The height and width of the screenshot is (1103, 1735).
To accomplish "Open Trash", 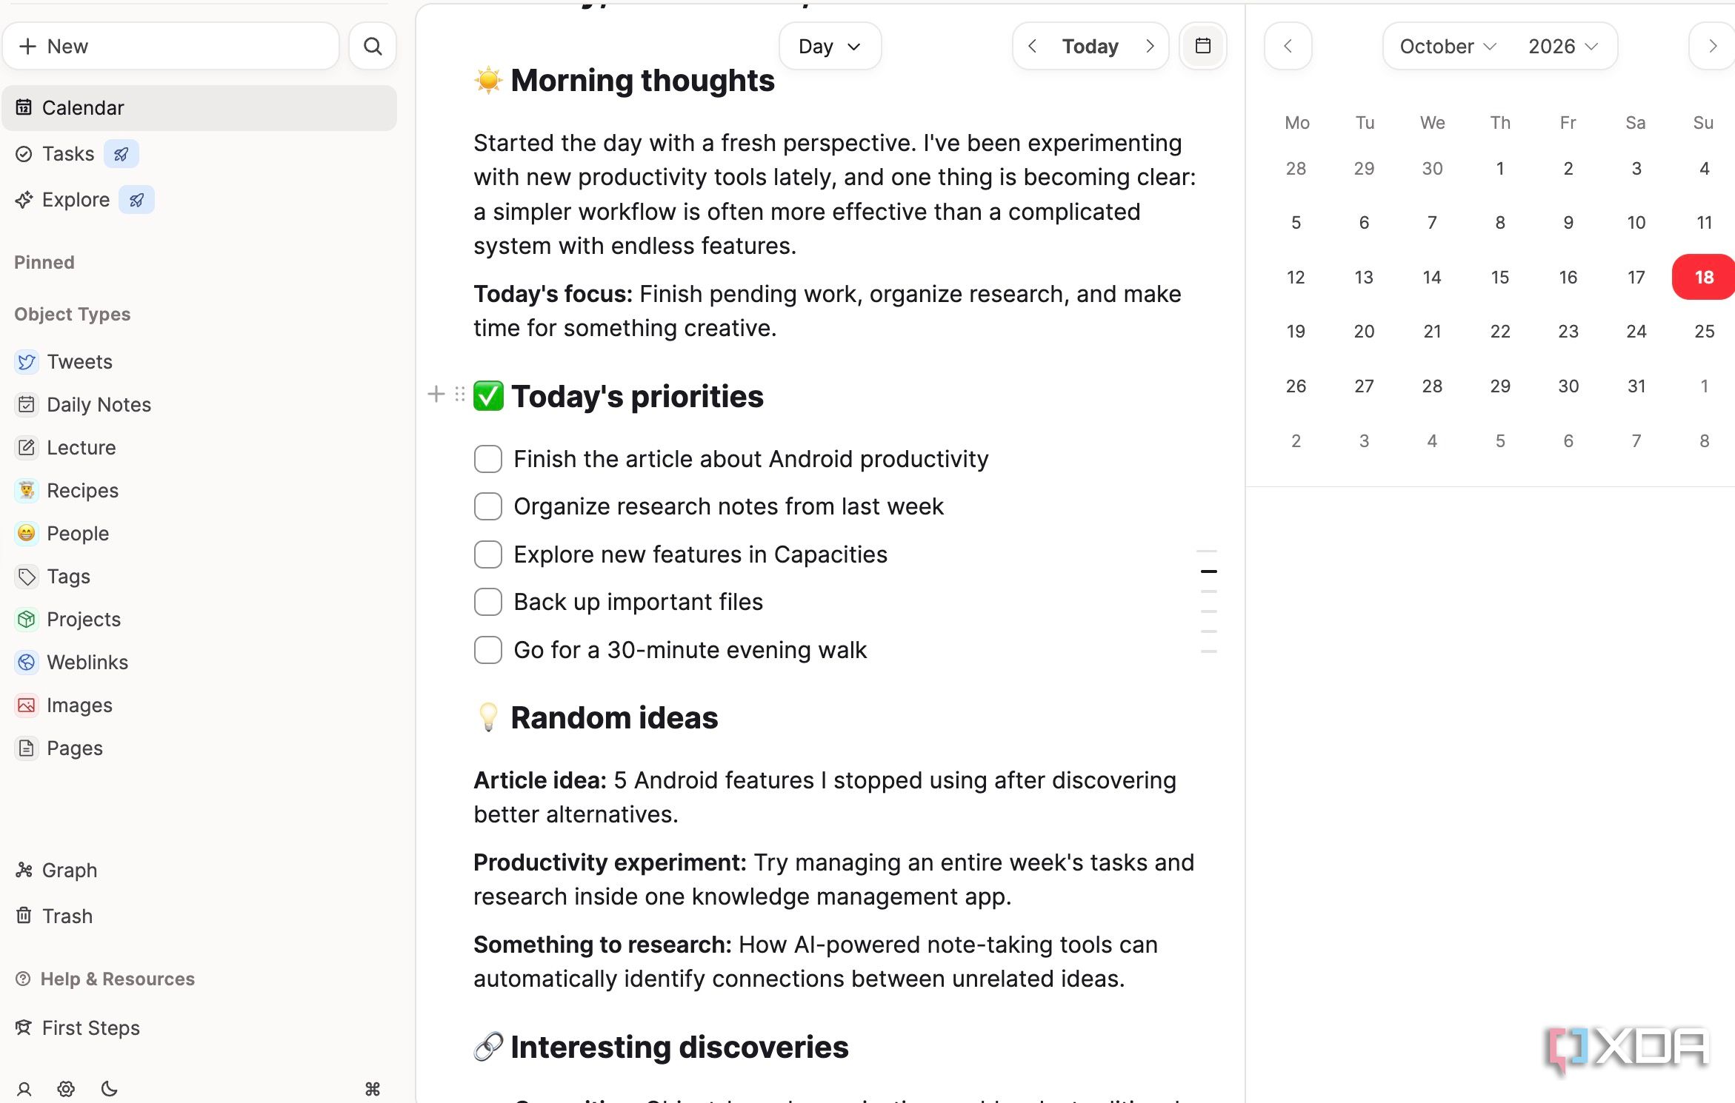I will click(x=54, y=916).
